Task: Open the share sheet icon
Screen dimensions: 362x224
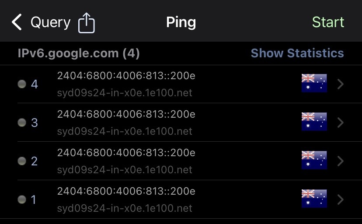Action: (87, 23)
